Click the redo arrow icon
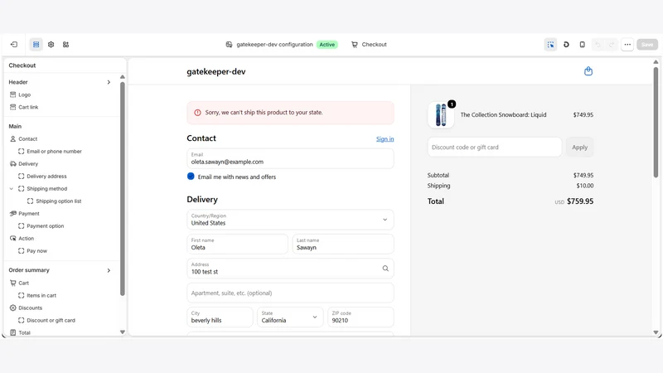663x373 pixels. coord(612,45)
